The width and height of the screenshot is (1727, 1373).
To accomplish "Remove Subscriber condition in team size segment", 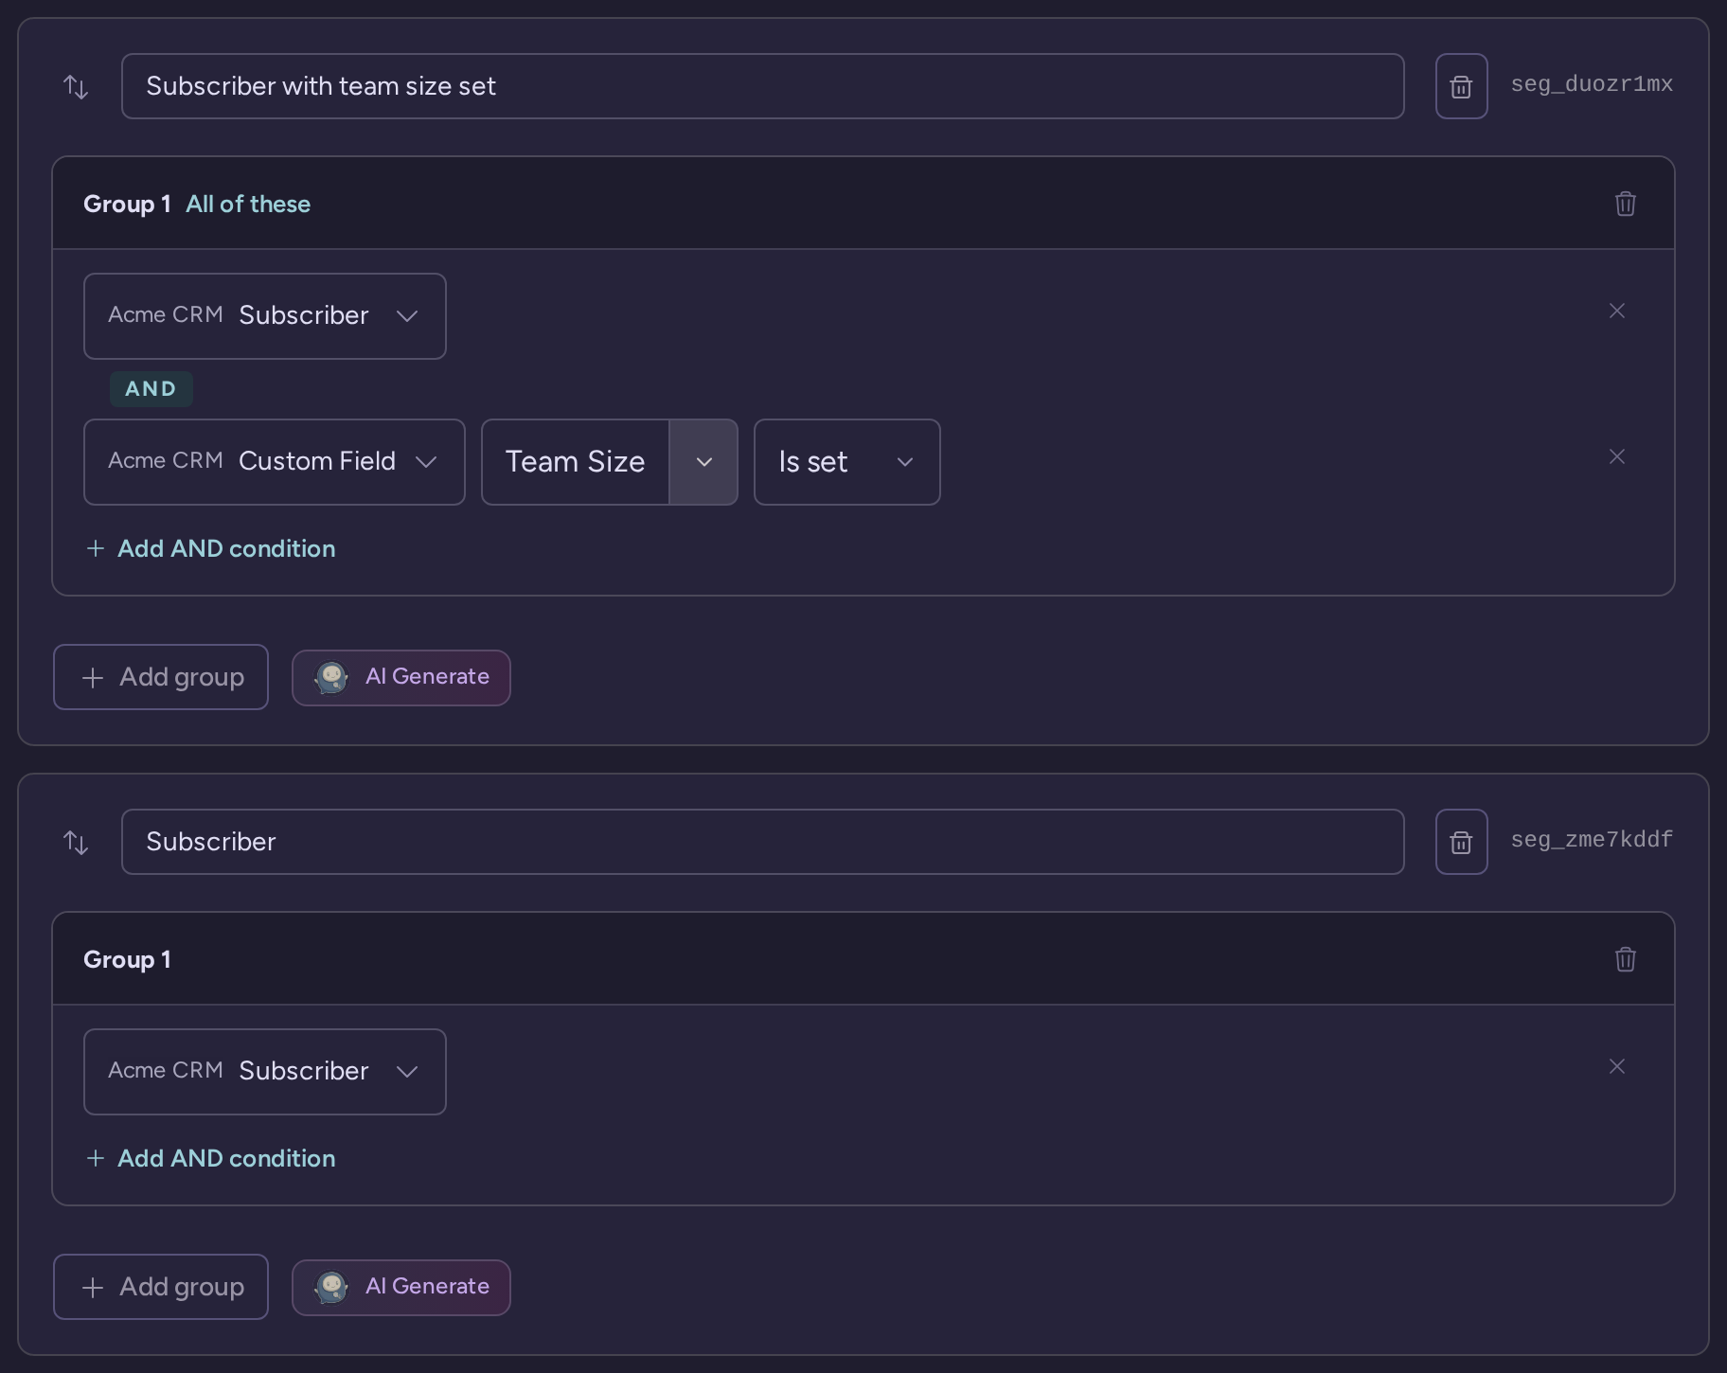I will pyautogui.click(x=1616, y=311).
